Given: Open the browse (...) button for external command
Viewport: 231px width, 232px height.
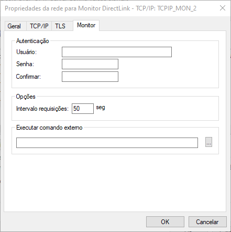Looking at the screenshot, I should coord(208,142).
